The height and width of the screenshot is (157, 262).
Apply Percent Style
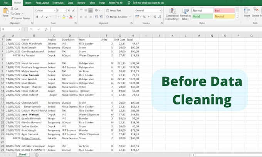point(144,17)
